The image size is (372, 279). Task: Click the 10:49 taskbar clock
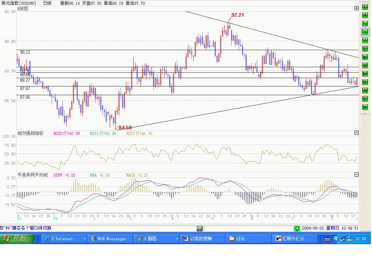(360, 239)
